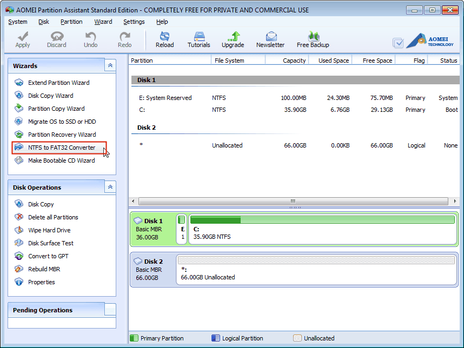The width and height of the screenshot is (464, 348).
Task: Open the Newsletter
Action: 270,39
